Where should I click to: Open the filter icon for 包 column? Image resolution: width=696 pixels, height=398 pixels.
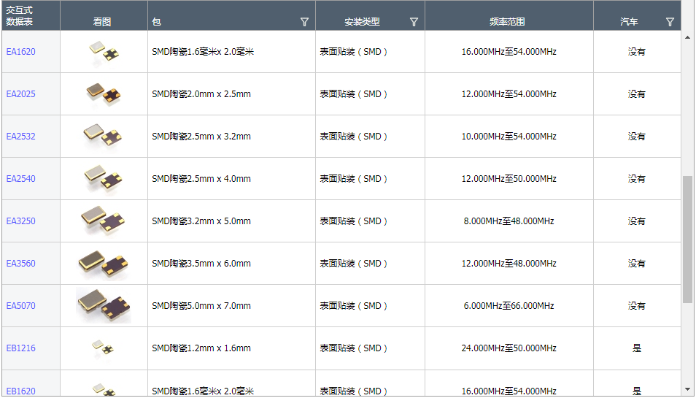pyautogui.click(x=304, y=22)
